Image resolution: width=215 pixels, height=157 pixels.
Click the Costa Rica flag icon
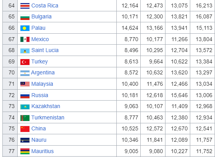25,6
